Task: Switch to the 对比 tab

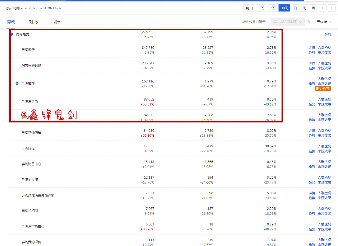Action: pyautogui.click(x=33, y=22)
